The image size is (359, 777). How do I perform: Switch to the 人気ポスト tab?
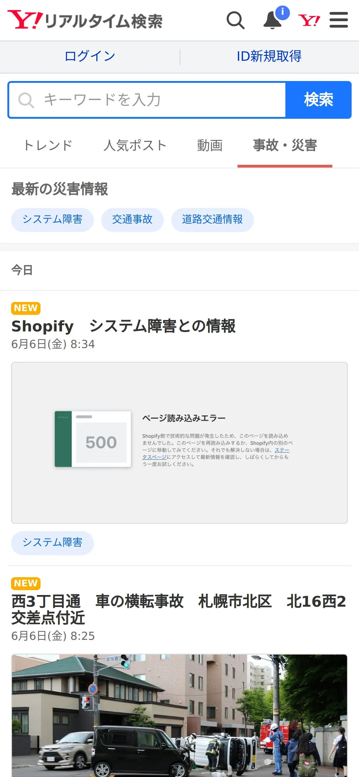[135, 145]
